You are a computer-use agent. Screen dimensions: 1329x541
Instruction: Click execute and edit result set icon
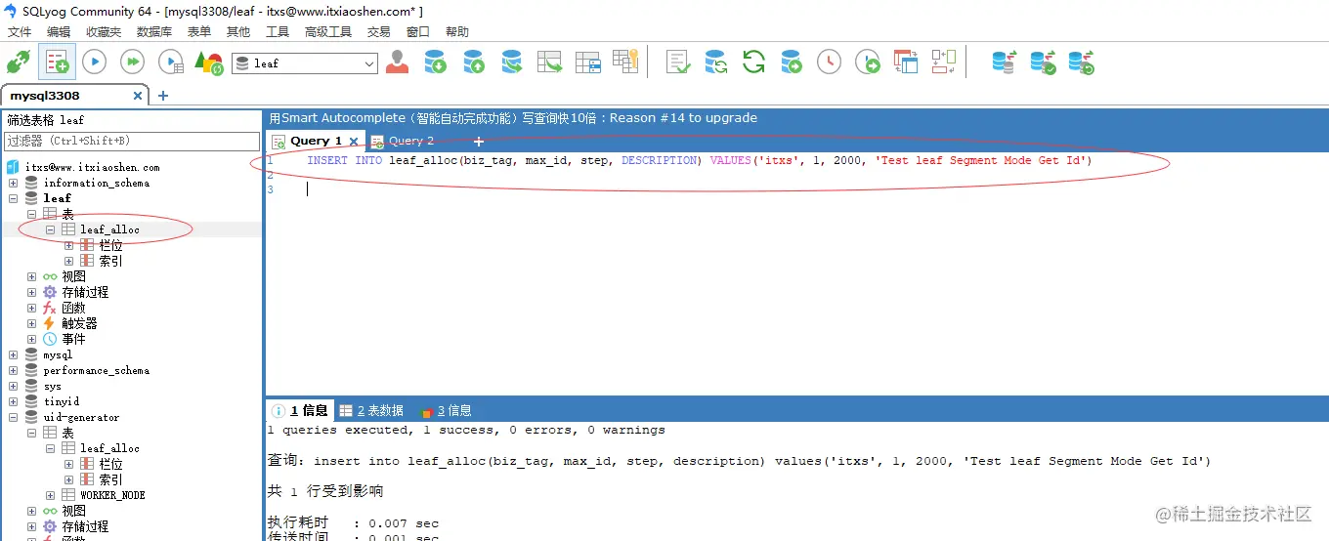171,62
